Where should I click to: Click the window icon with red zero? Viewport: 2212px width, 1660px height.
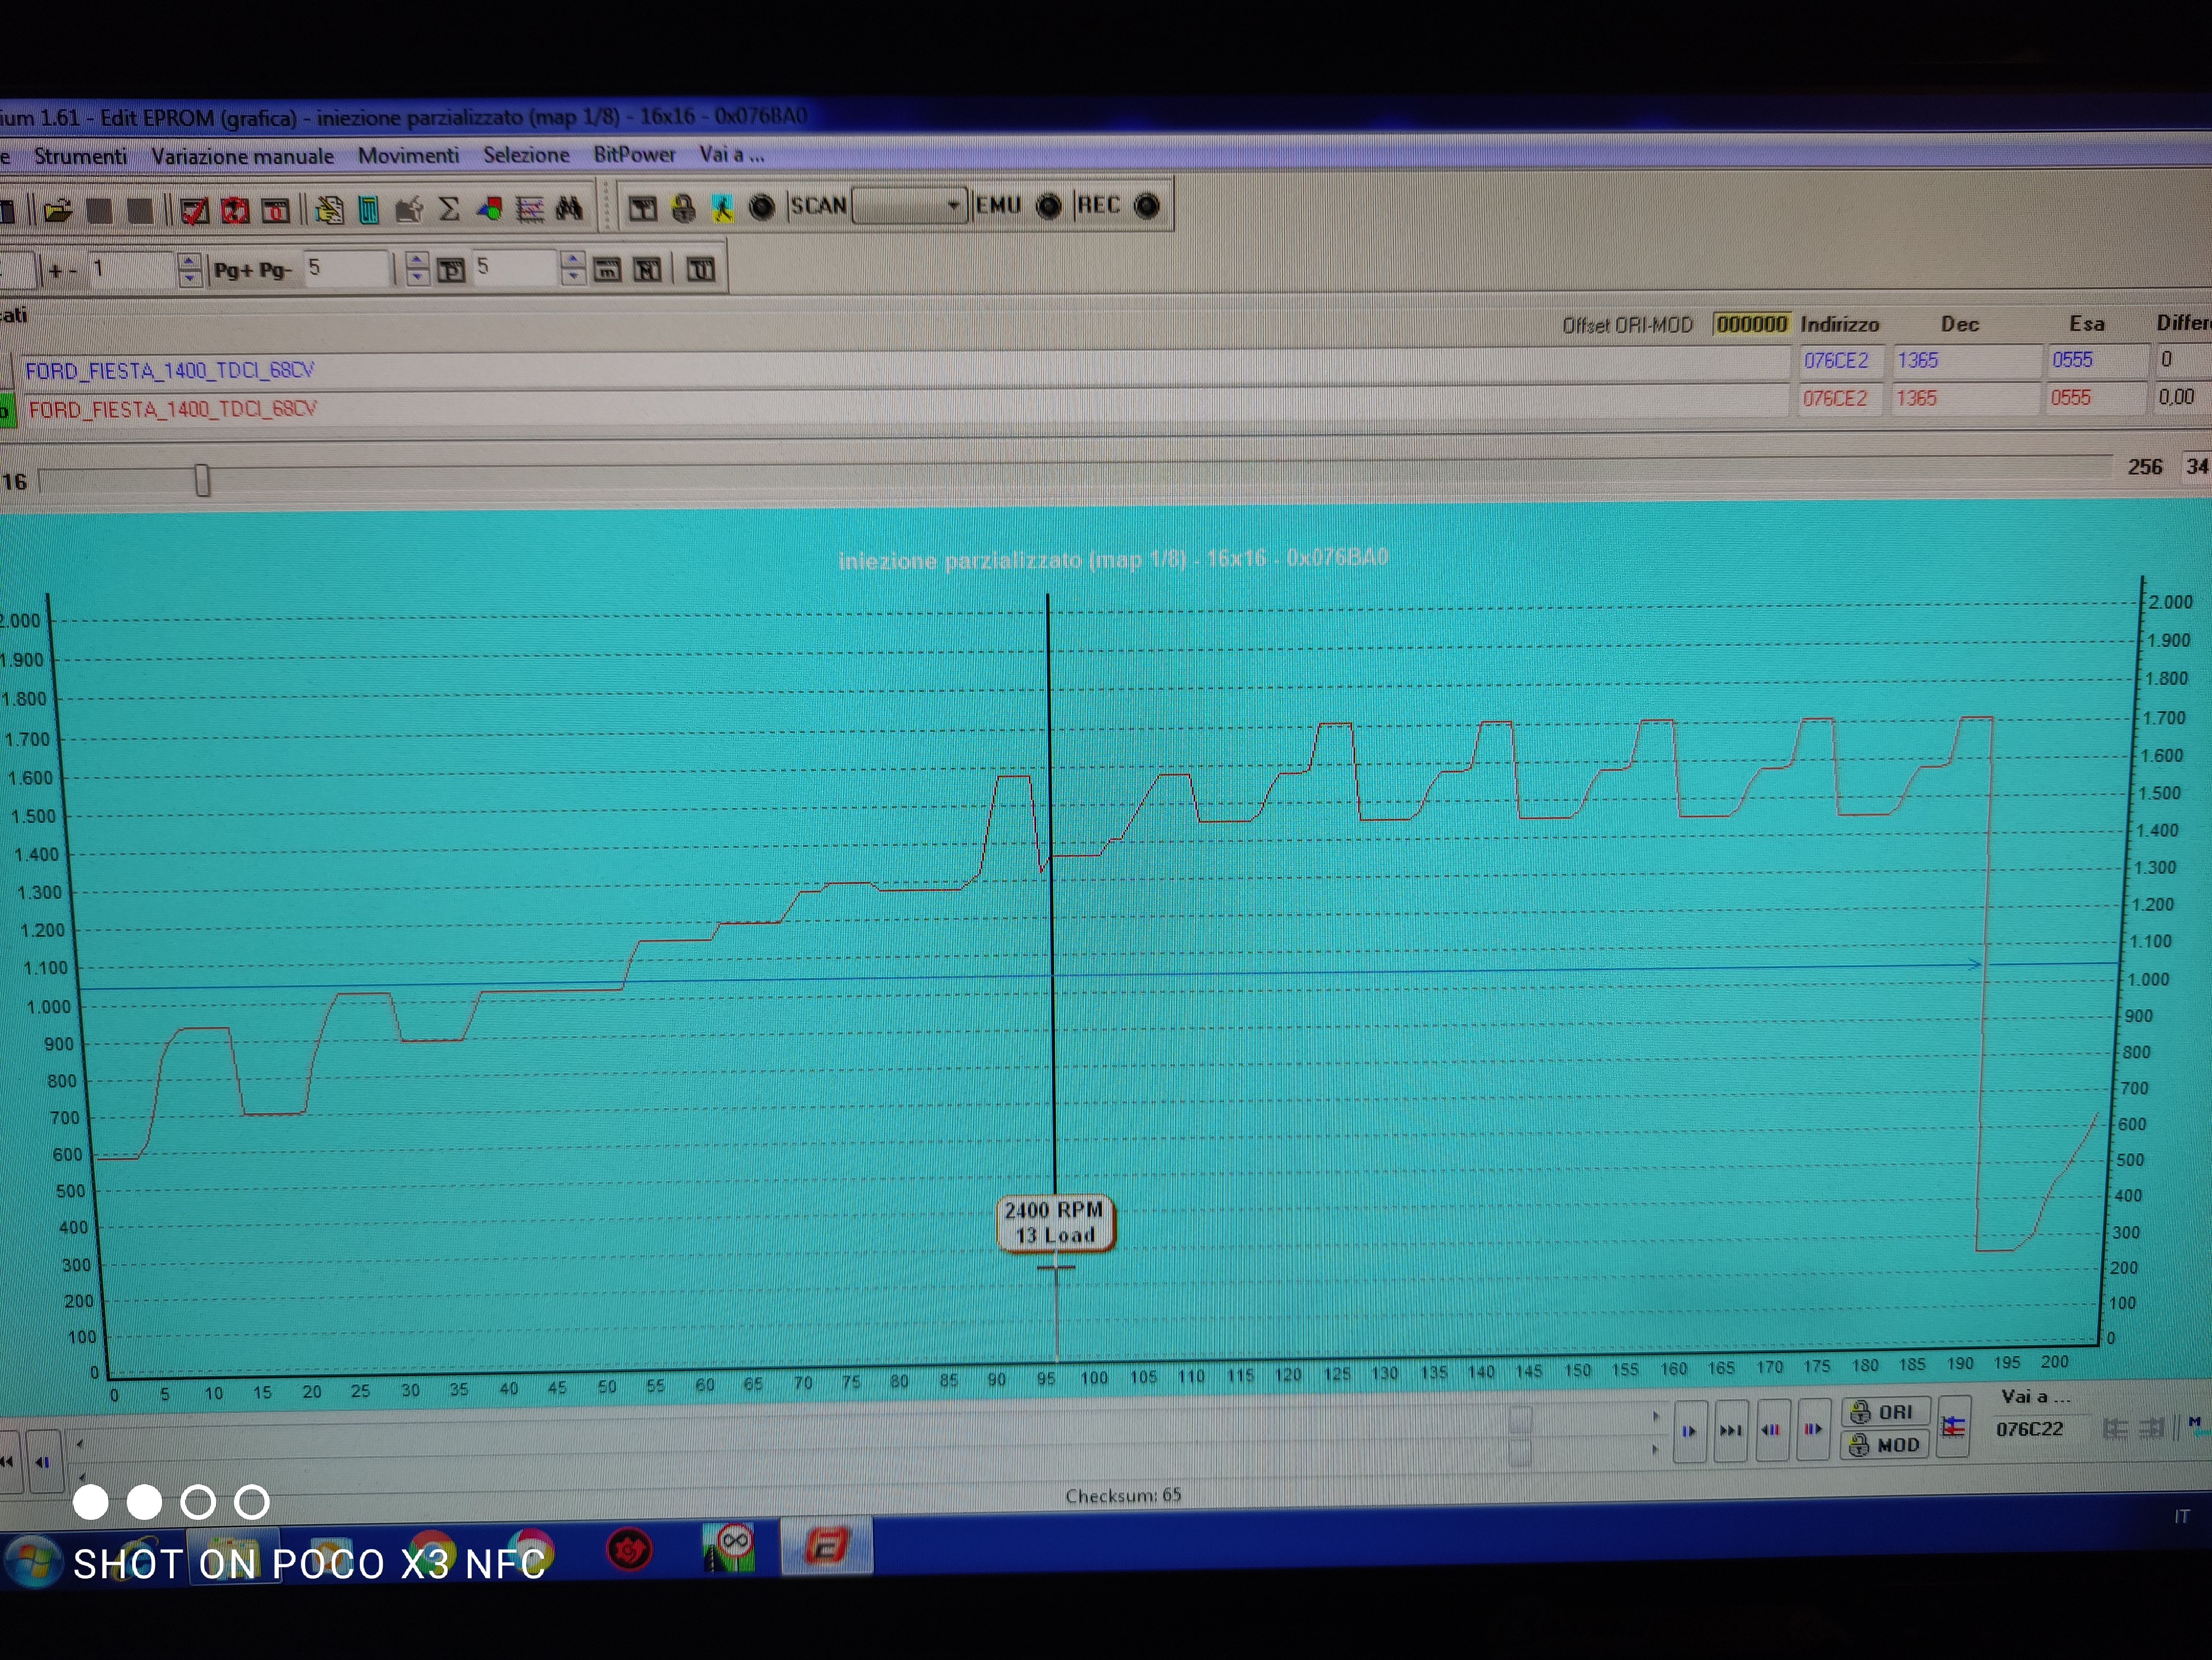coord(275,210)
